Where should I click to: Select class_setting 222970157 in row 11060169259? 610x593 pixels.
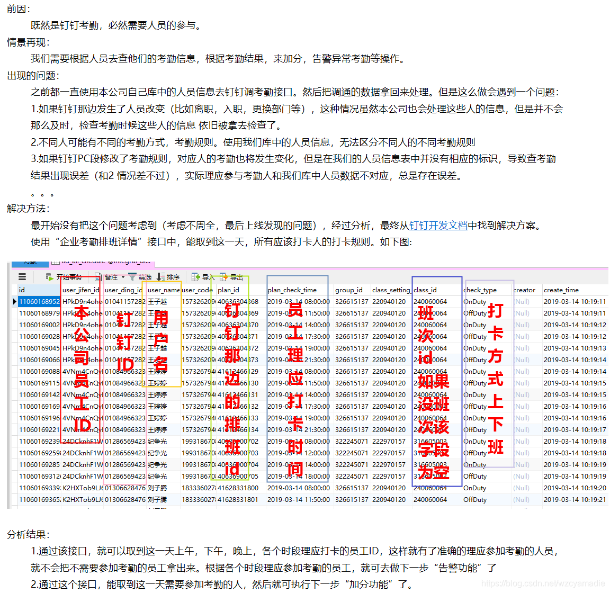point(391,453)
